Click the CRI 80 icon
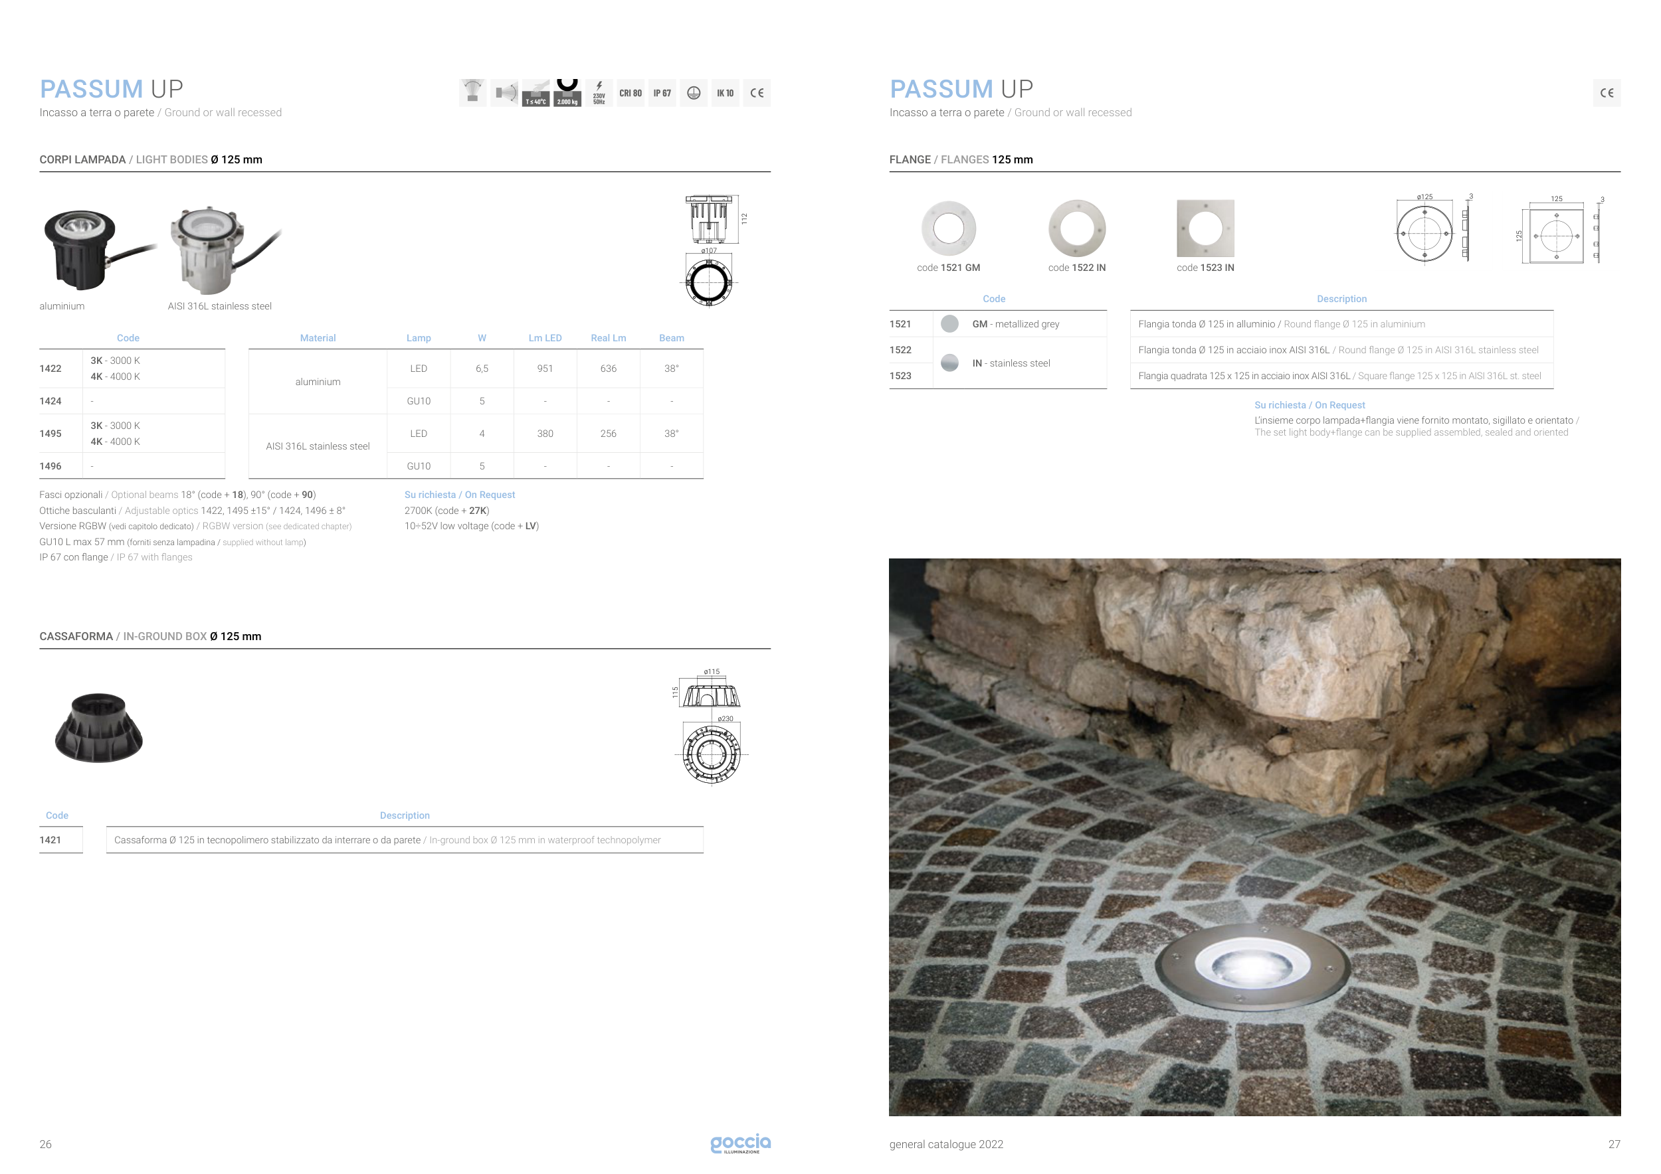1661x1174 pixels. coord(630,93)
